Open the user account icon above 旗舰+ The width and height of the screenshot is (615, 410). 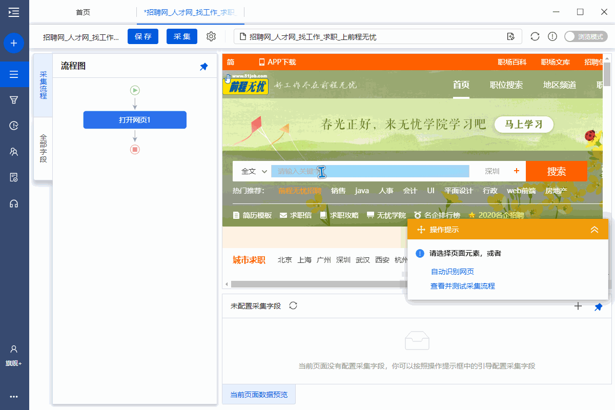click(x=14, y=349)
